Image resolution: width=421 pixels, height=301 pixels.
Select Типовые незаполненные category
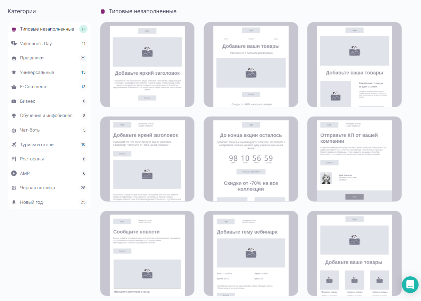(x=47, y=29)
